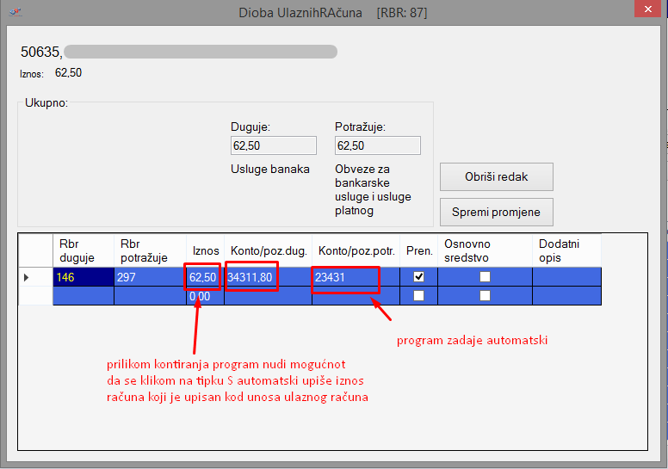Select the cell containing 146
Screen dimensions: 668x469
(83, 277)
